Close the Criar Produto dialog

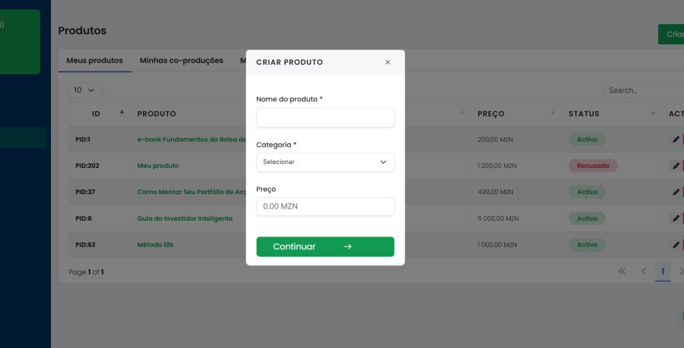pyautogui.click(x=387, y=62)
